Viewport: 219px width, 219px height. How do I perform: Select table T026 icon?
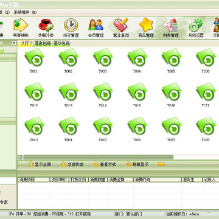tap(137, 126)
